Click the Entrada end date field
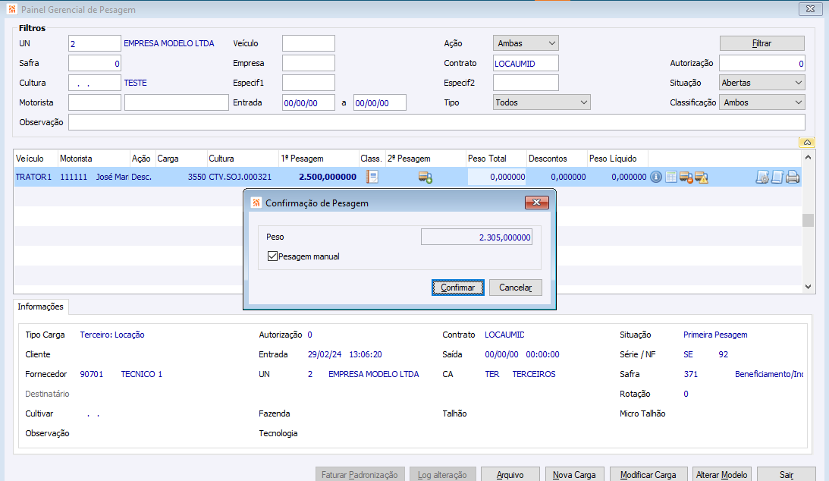This screenshot has width=829, height=481. [379, 102]
